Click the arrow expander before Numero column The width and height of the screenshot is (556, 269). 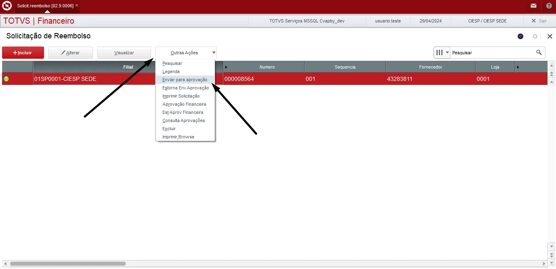click(226, 67)
